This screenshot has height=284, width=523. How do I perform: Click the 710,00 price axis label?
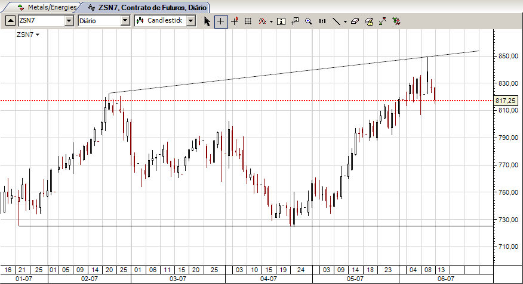pyautogui.click(x=508, y=246)
